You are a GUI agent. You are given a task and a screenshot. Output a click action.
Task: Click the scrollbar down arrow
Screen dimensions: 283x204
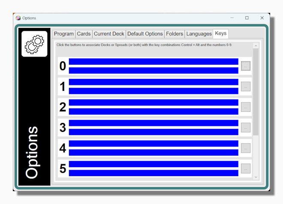(256, 177)
